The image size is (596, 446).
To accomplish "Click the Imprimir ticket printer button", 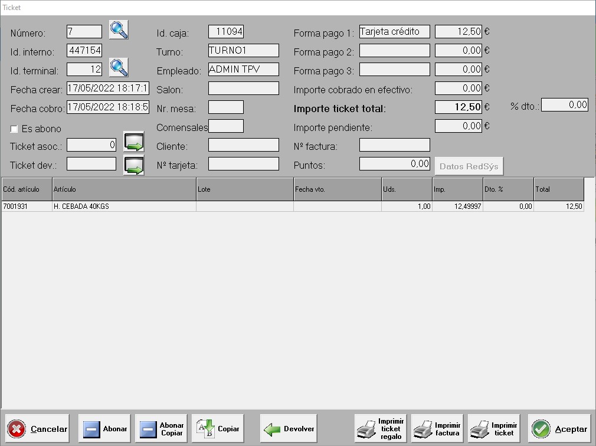I will click(494, 429).
